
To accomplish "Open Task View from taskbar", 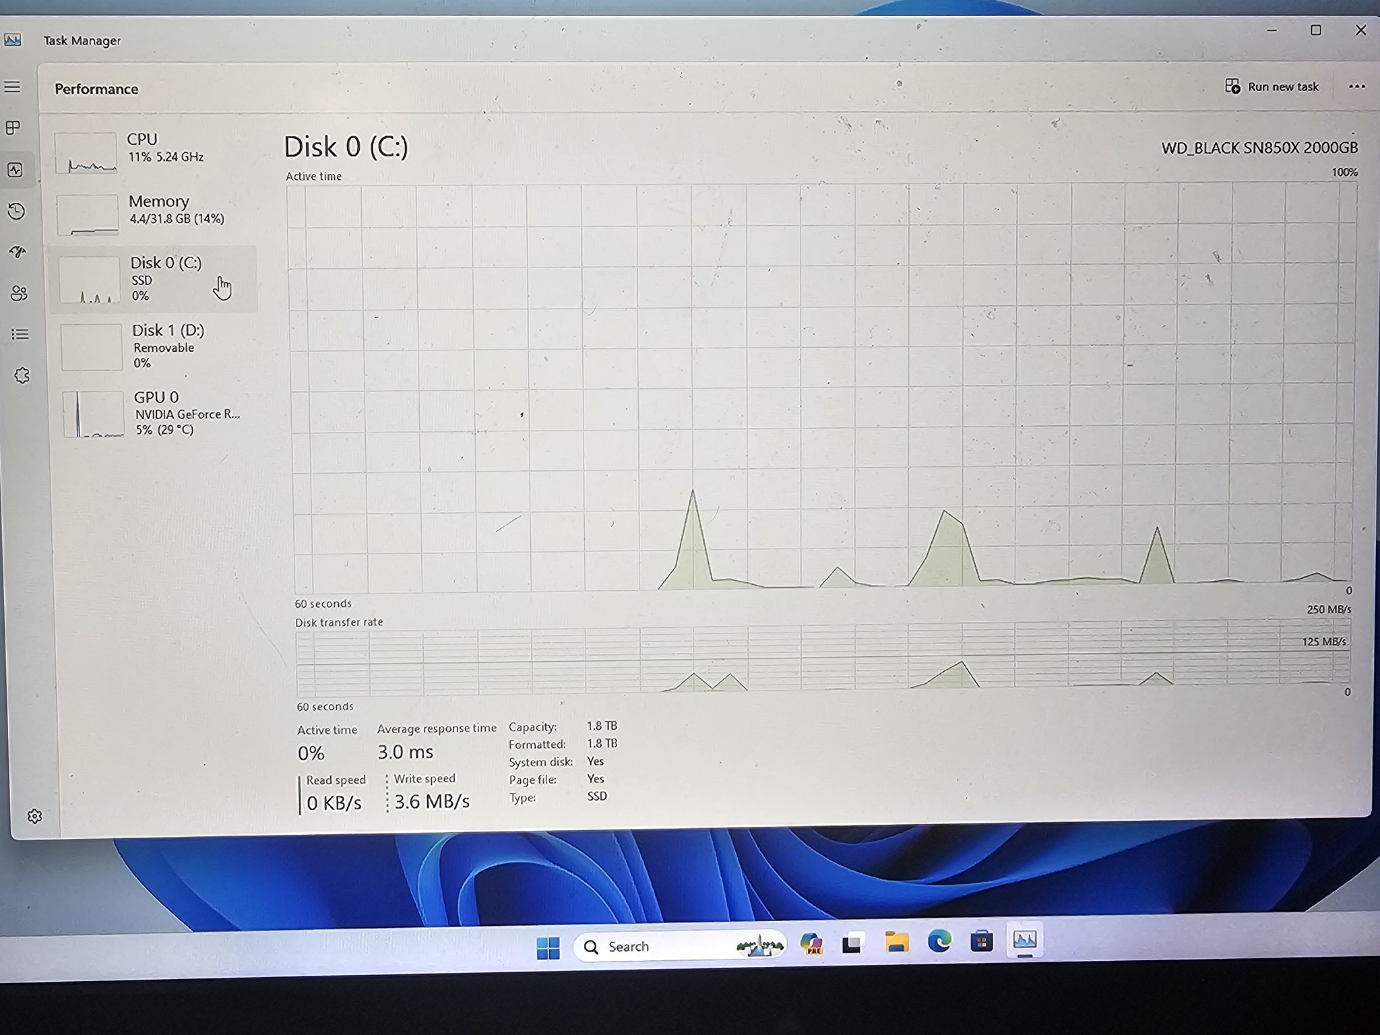I will (852, 944).
